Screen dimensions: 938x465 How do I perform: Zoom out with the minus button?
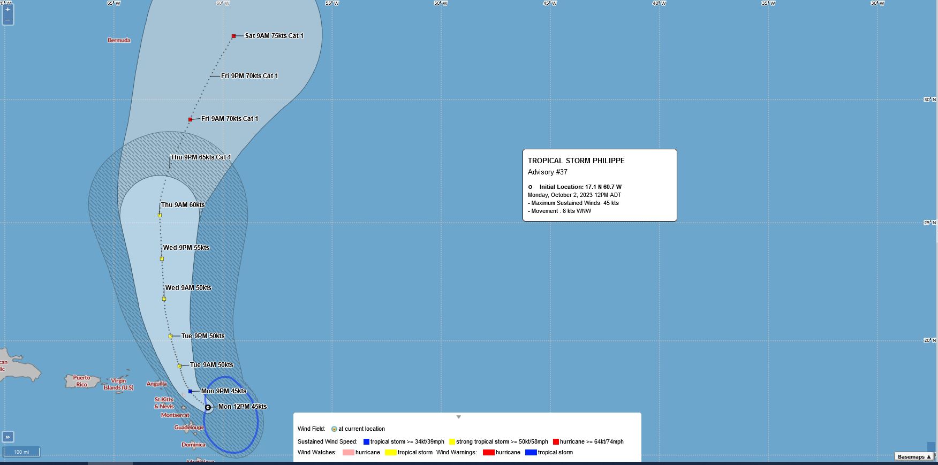(x=7, y=20)
